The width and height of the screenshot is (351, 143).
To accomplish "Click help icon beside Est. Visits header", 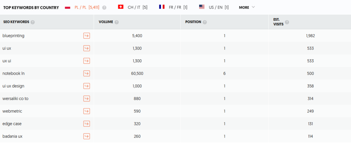I will click(287, 22).
